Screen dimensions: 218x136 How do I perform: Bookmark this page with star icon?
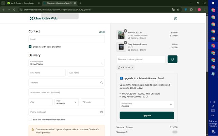(x=178, y=10)
